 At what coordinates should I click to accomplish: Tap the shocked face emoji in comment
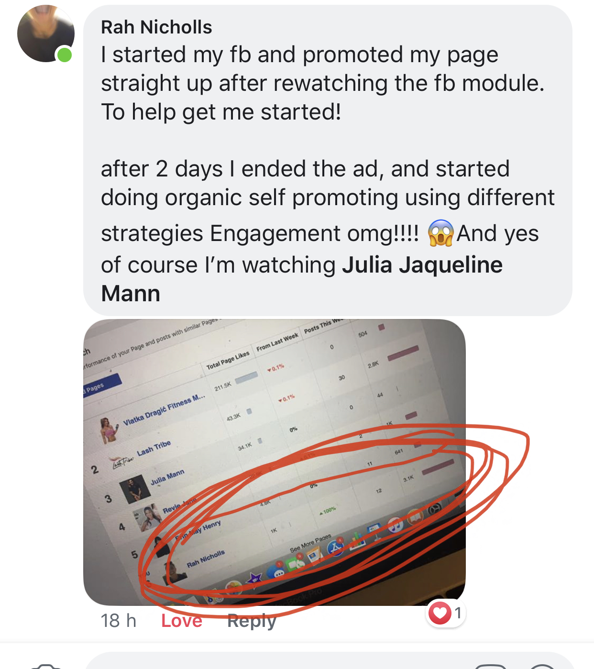[440, 233]
